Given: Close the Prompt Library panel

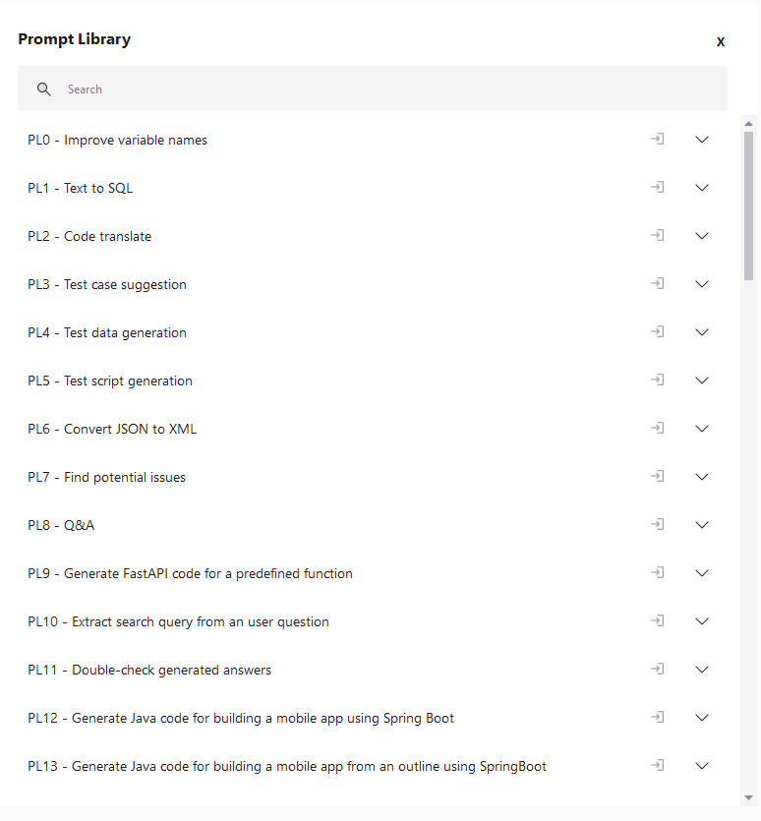Looking at the screenshot, I should coord(721,42).
